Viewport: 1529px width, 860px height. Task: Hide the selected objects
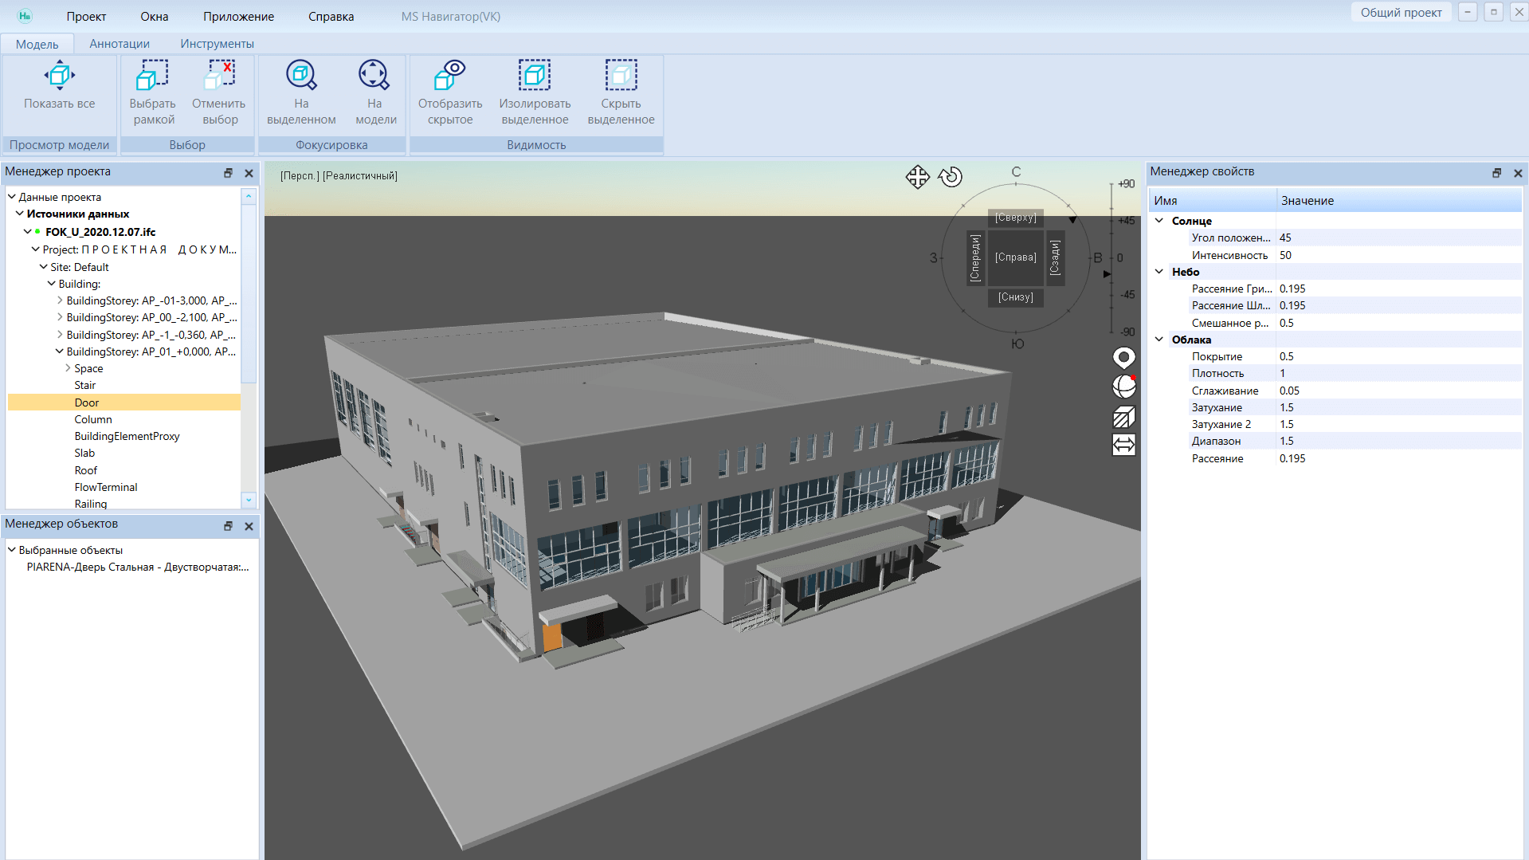(621, 77)
